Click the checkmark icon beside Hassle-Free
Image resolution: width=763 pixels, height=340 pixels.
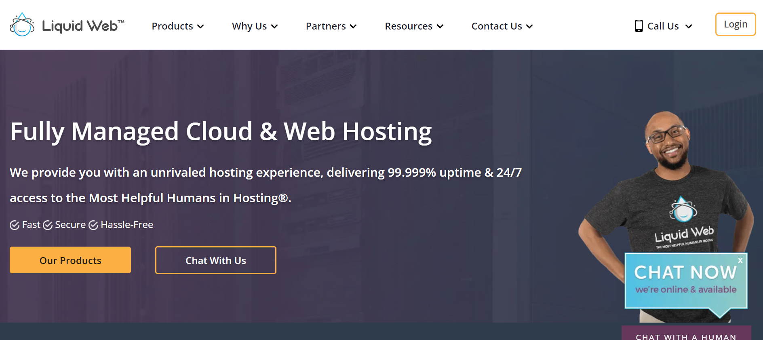tap(93, 225)
